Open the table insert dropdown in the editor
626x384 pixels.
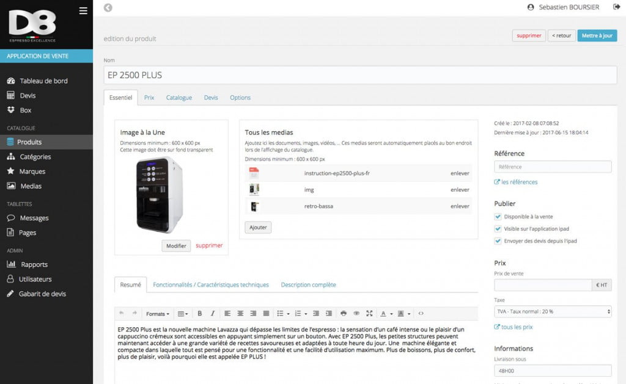(x=182, y=314)
